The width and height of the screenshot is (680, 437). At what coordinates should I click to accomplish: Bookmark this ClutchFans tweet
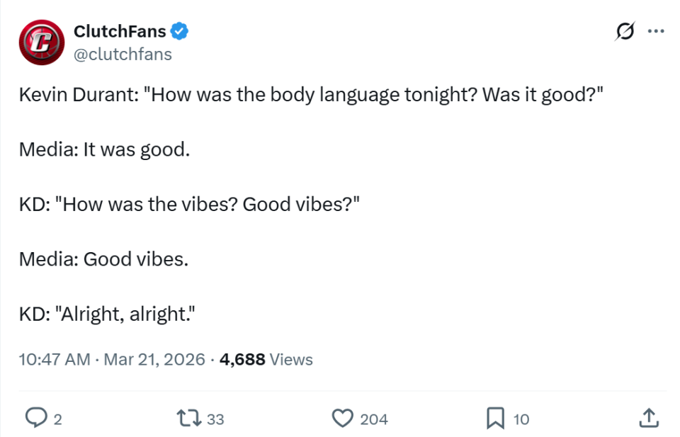tap(495, 419)
